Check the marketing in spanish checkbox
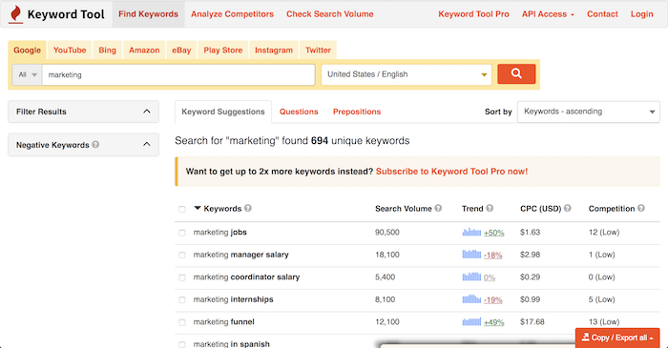This screenshot has height=348, width=668. point(182,344)
